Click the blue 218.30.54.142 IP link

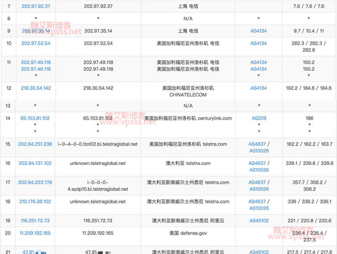coord(35,88)
